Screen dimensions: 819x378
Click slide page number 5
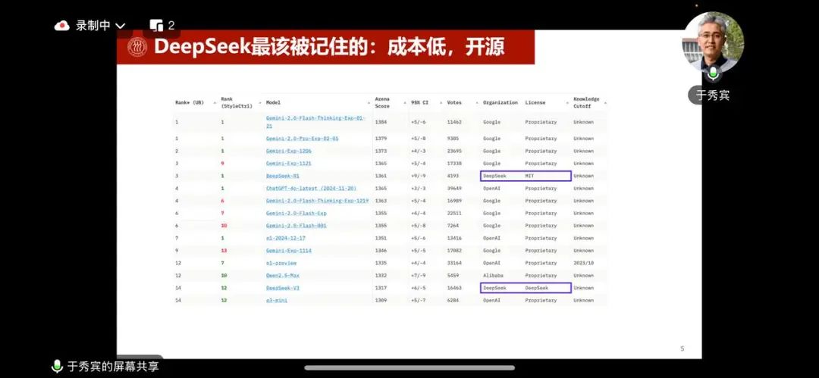pos(682,348)
